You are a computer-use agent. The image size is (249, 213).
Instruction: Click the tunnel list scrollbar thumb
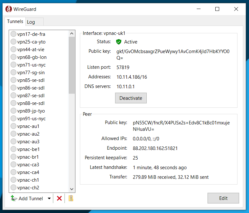pos(72,65)
